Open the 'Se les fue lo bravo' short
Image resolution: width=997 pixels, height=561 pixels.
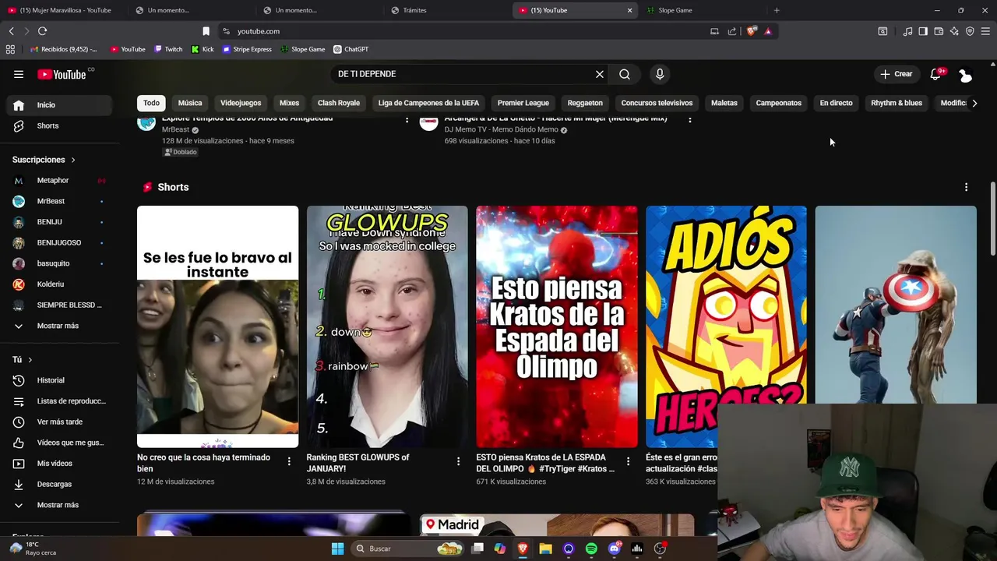217,326
